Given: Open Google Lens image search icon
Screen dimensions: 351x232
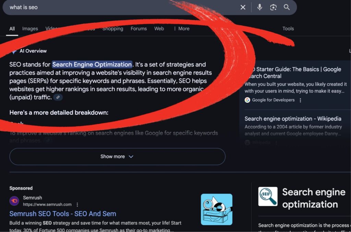Looking at the screenshot, I should tap(273, 8).
